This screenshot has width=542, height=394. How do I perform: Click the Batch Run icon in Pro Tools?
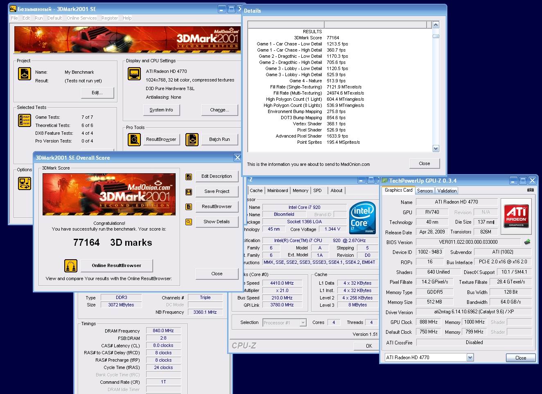192,140
